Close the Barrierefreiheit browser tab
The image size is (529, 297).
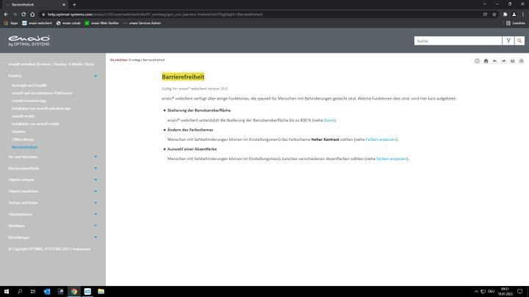64,4
